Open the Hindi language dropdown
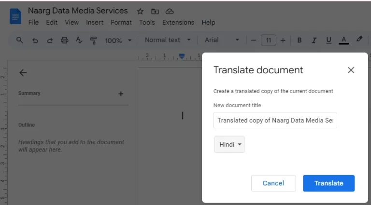The height and width of the screenshot is (205, 371). [x=229, y=145]
